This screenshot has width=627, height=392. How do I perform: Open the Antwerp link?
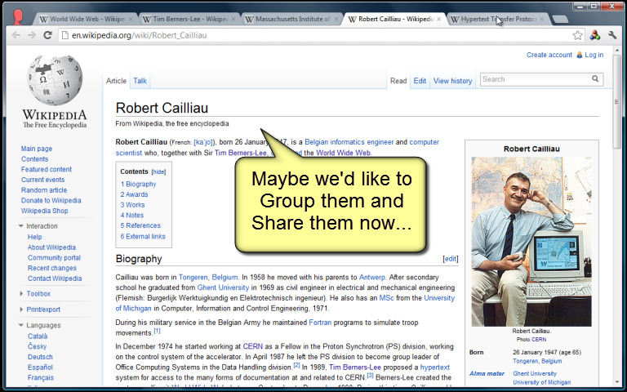[372, 277]
